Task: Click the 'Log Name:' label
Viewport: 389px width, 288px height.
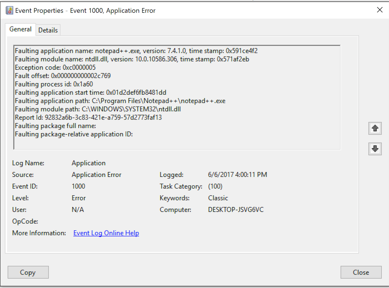Action: pyautogui.click(x=28, y=163)
